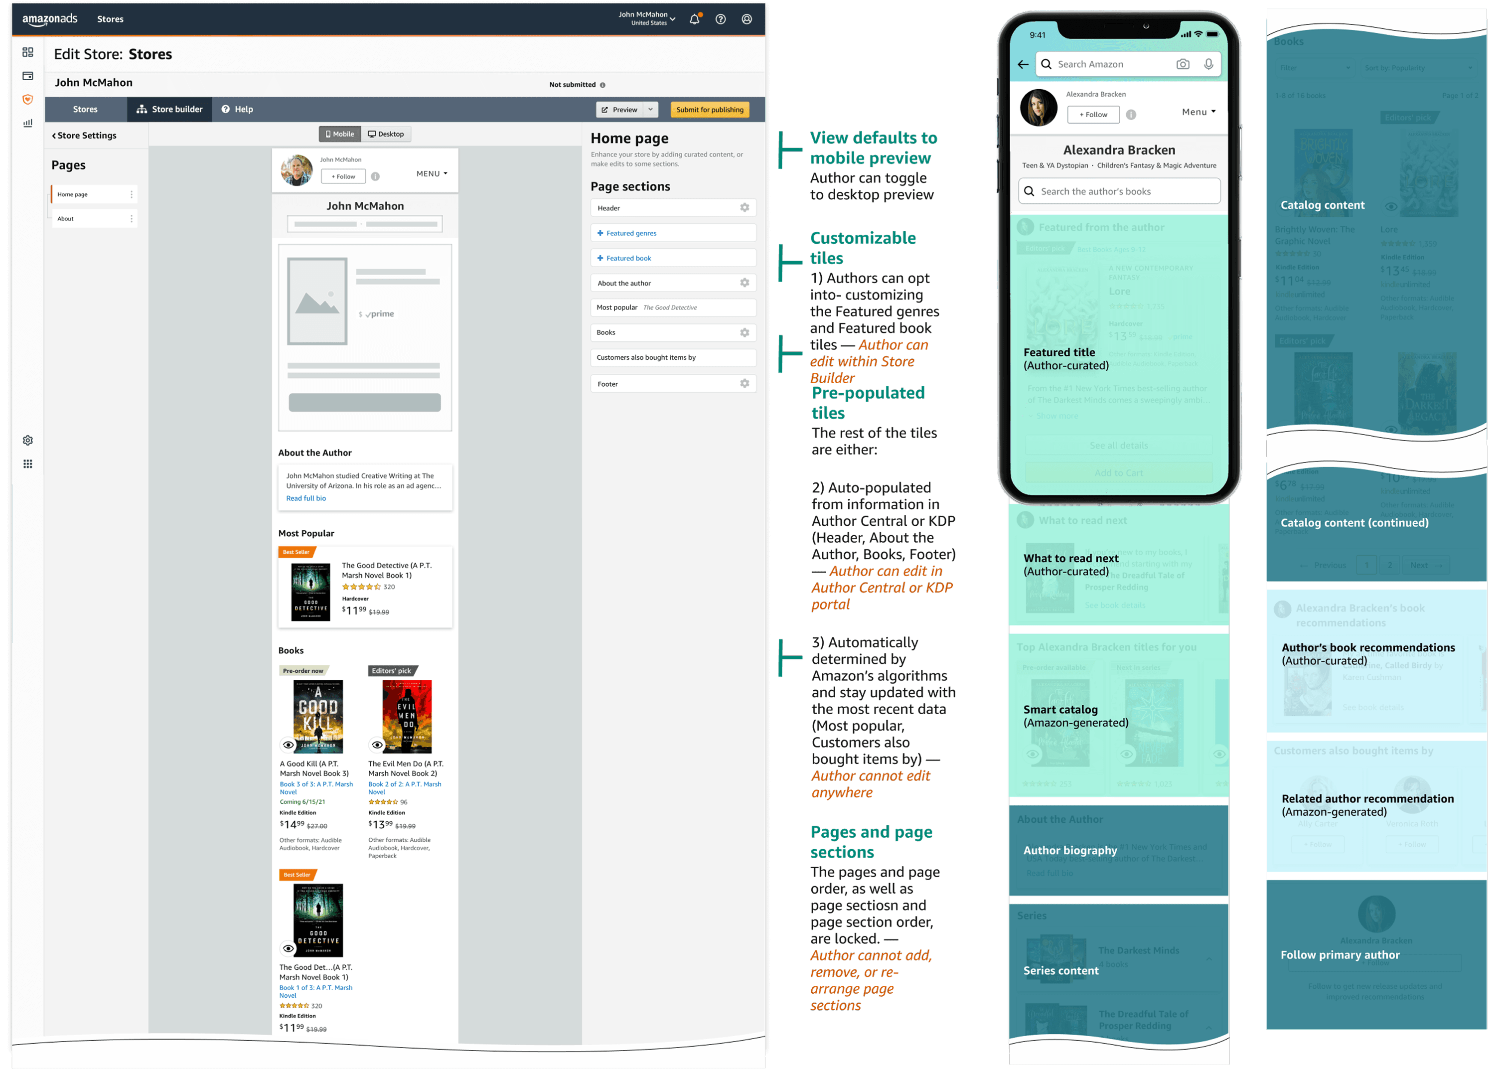Viewport: 1495px width, 1069px height.
Task: Click the John McMahon profile photo in the preview
Action: 296,170
